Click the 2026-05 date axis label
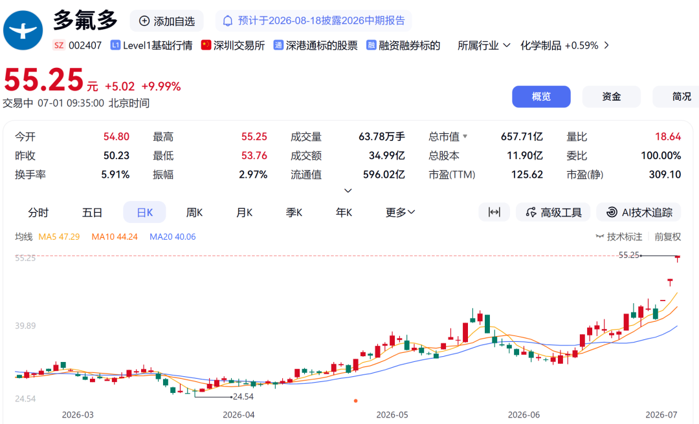Viewport: 699px width, 424px height. 392,415
